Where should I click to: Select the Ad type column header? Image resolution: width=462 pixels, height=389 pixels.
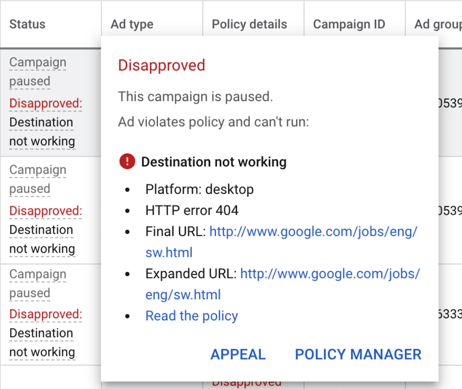(132, 24)
